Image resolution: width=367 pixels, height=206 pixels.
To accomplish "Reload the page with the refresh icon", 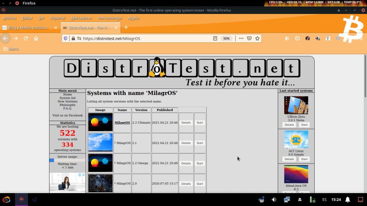I will (x=26, y=38).
